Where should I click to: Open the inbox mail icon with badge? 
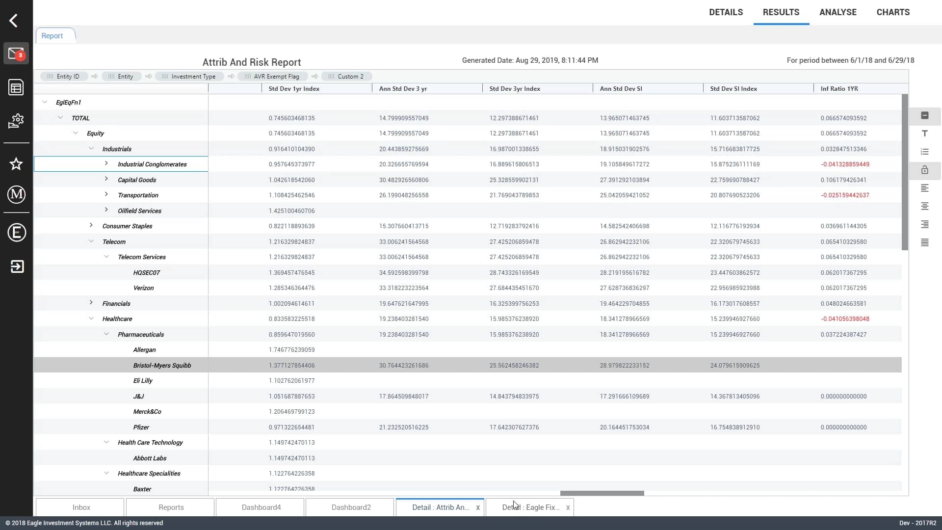tap(16, 53)
